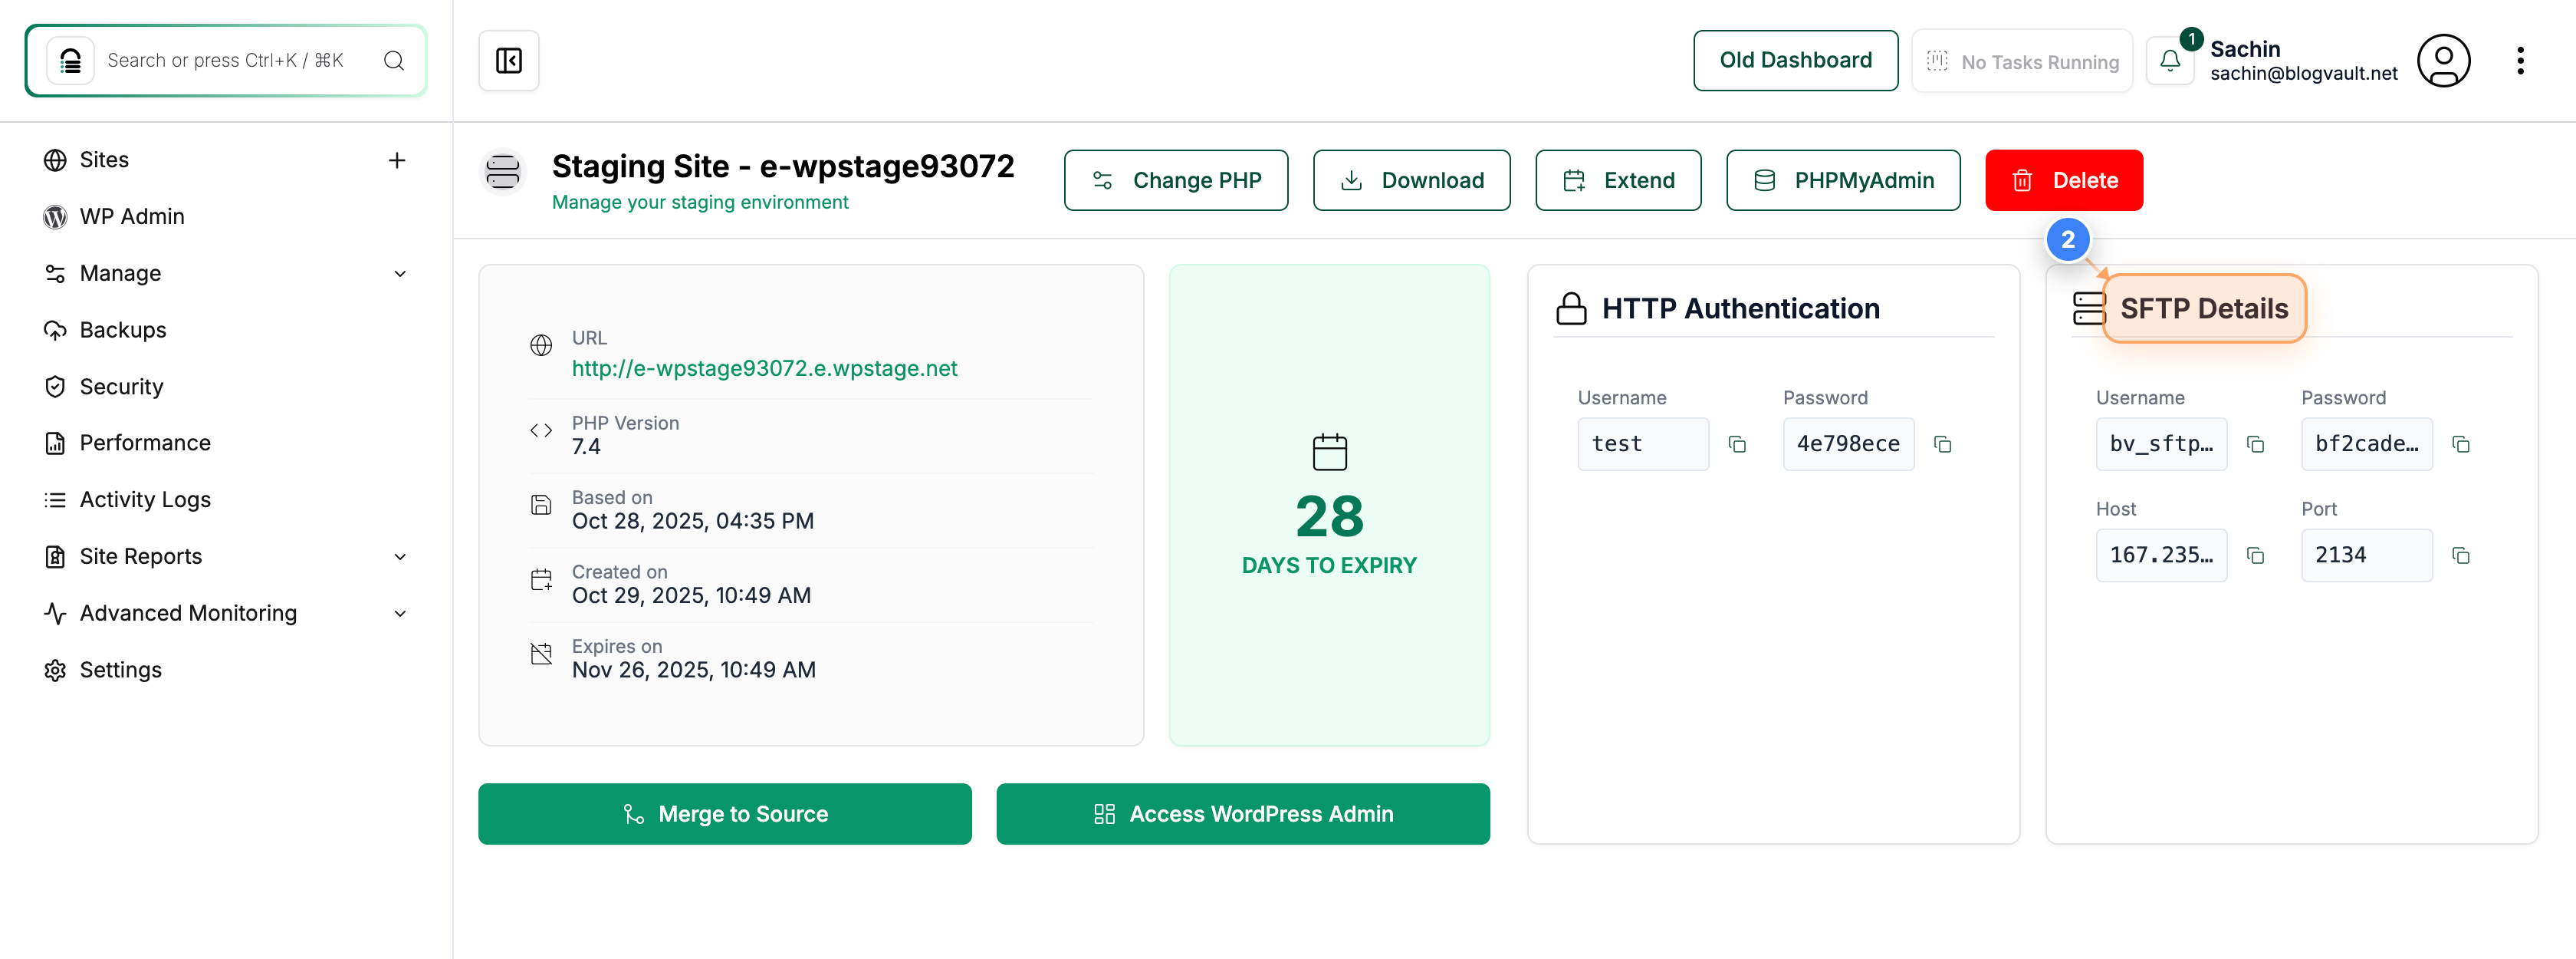Copy the SFTP username
Viewport: 2576px width, 959px height.
click(2256, 443)
